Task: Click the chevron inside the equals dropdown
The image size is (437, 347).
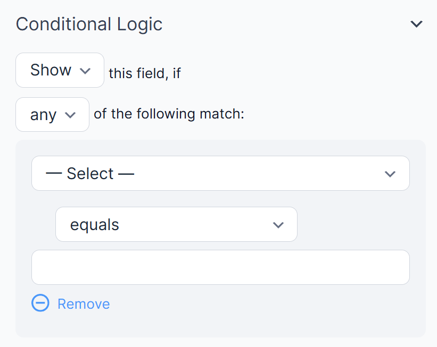Action: coord(278,224)
